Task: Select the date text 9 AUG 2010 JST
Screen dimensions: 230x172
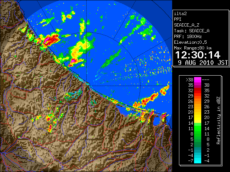Action: coord(203,63)
